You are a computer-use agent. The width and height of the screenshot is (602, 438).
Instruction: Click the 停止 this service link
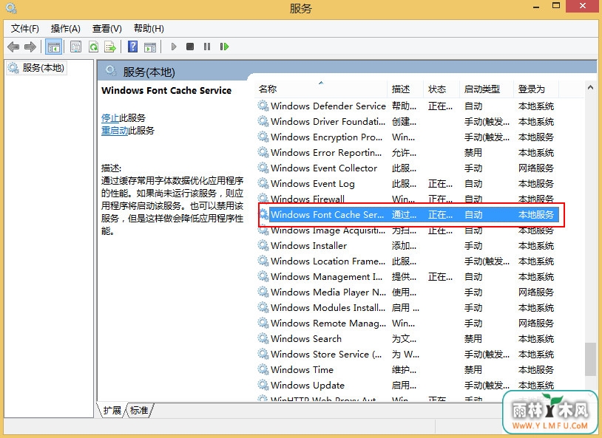110,117
